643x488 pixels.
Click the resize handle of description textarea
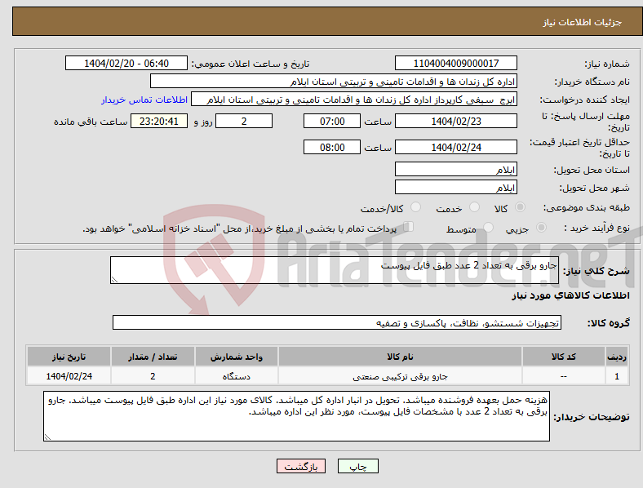coord(114,280)
